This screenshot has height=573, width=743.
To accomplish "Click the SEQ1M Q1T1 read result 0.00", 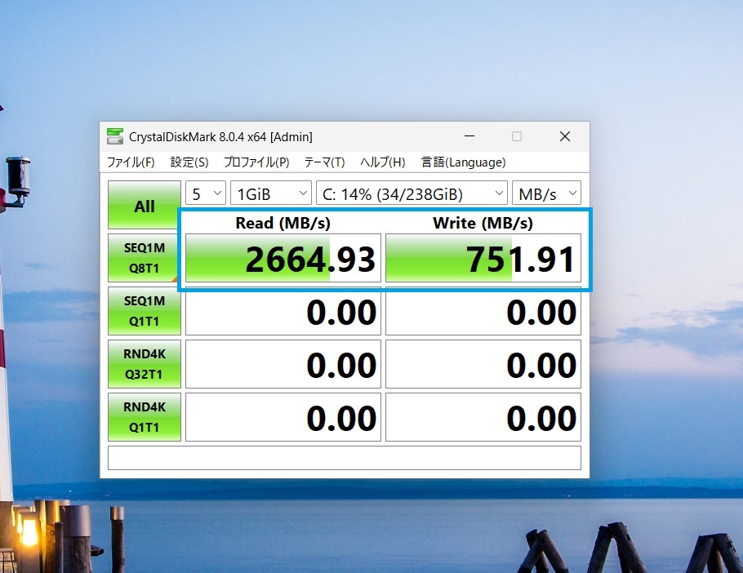I will (283, 311).
